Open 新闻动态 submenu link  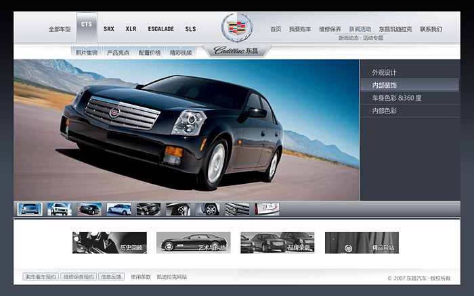pyautogui.click(x=348, y=38)
